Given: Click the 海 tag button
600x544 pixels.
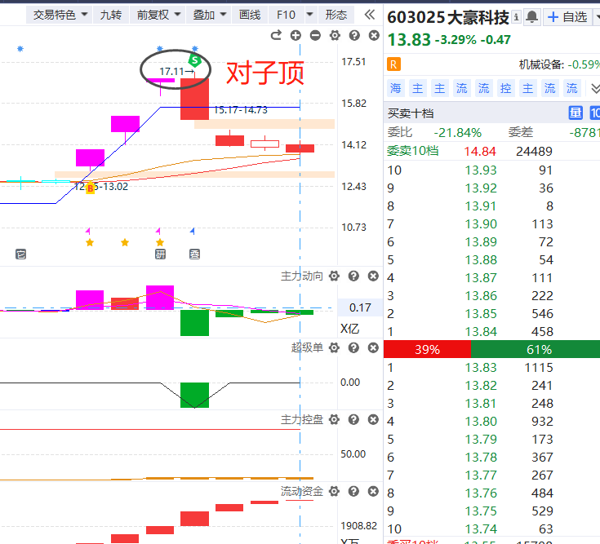Looking at the screenshot, I should point(395,88).
